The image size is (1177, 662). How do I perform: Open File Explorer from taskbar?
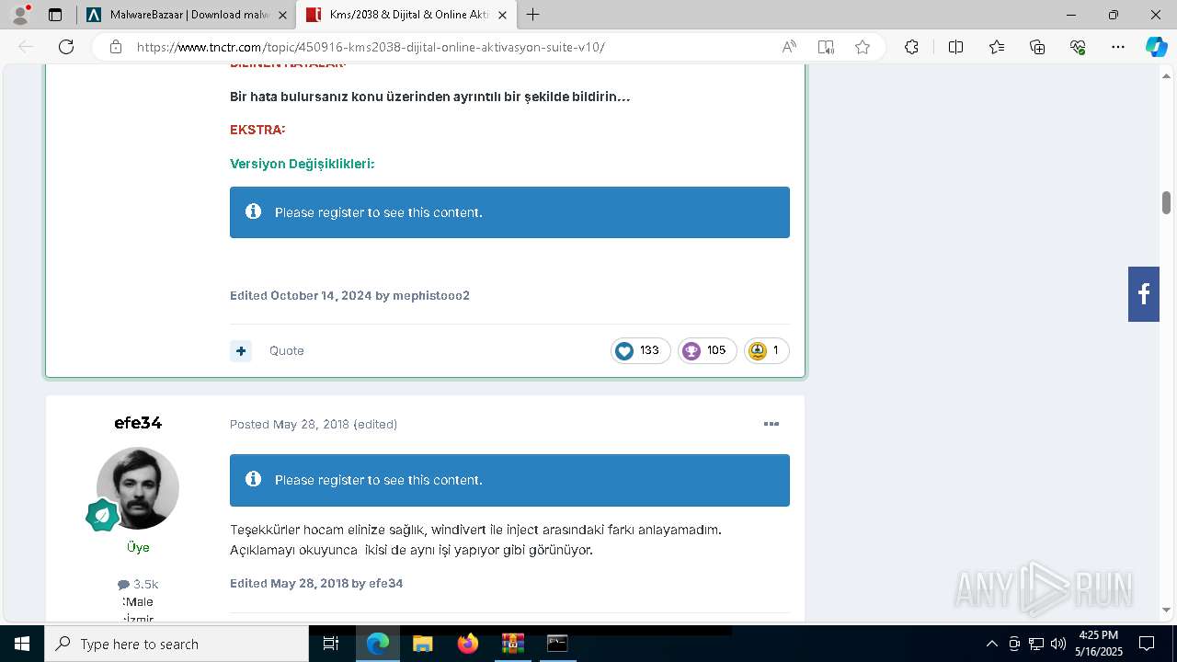tap(422, 644)
